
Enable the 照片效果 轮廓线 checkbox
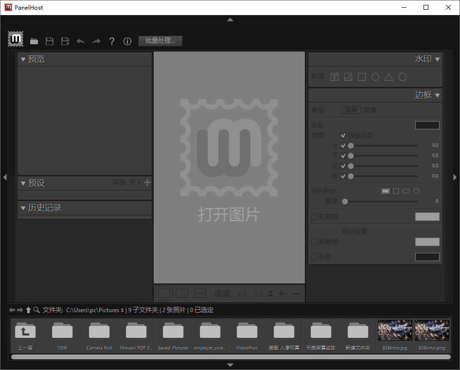[314, 242]
